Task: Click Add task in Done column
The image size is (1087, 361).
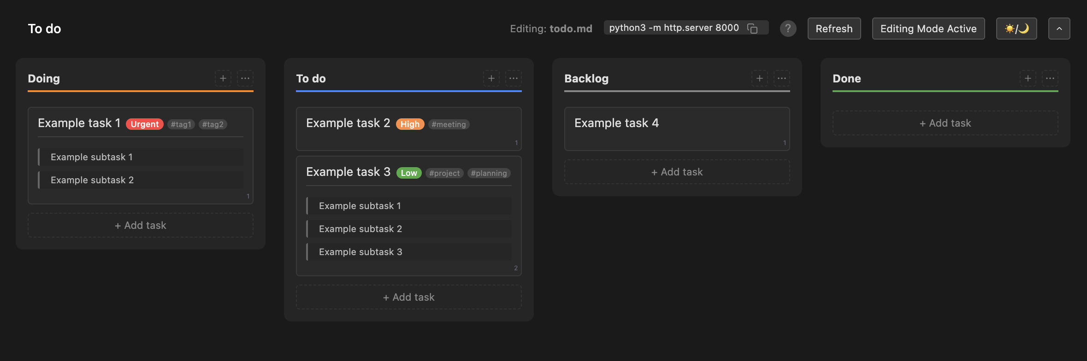Action: (945, 123)
